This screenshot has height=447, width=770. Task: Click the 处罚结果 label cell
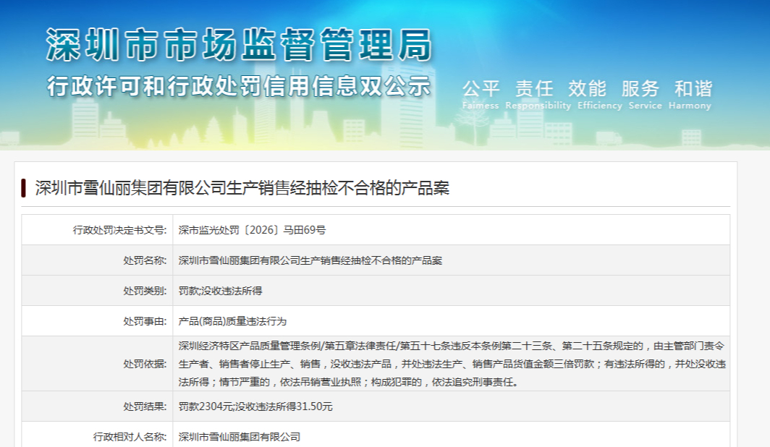[97, 406]
